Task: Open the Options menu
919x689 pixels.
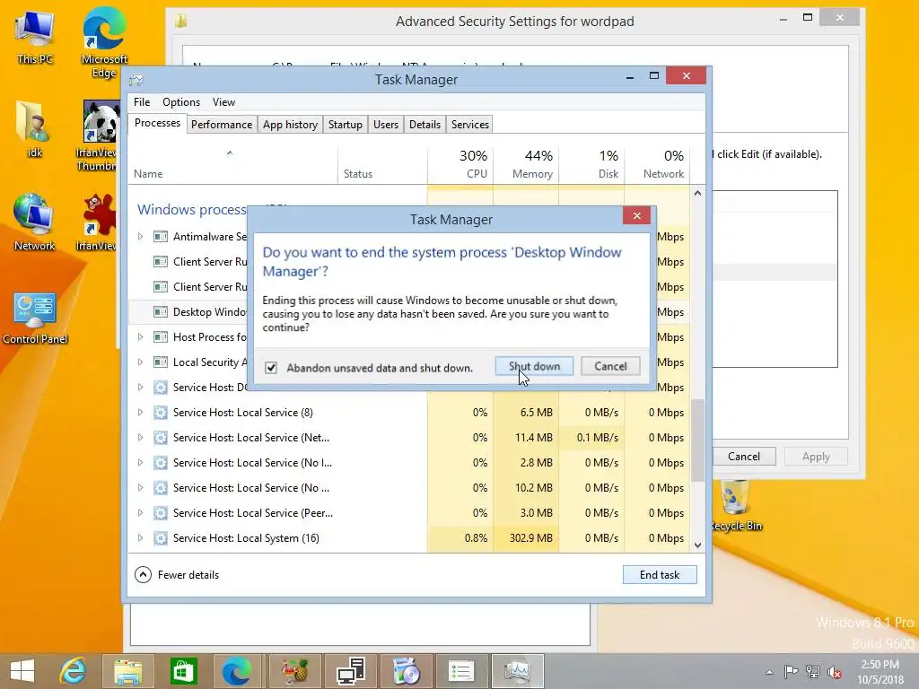Action: point(181,102)
